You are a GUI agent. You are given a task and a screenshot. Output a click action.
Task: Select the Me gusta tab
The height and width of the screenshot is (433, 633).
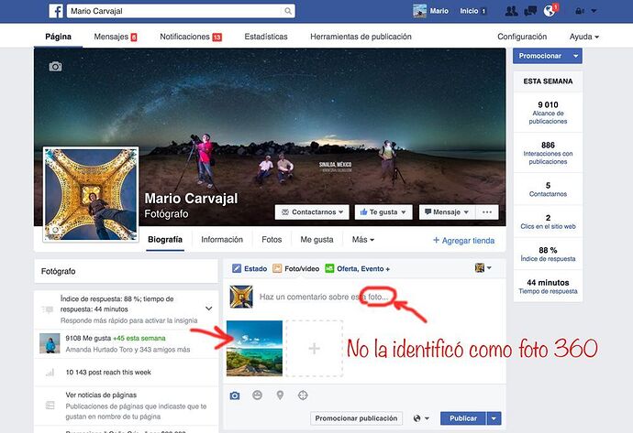coord(316,239)
